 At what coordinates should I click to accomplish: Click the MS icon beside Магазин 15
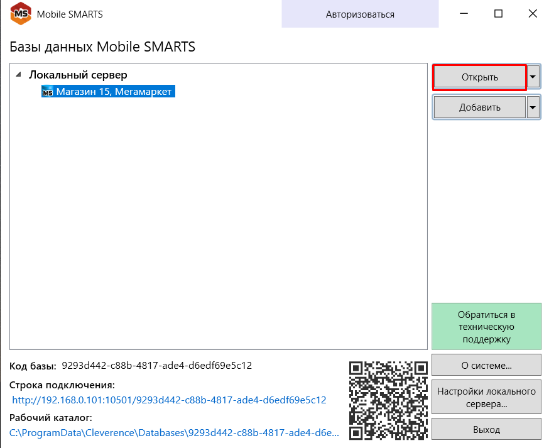point(48,92)
